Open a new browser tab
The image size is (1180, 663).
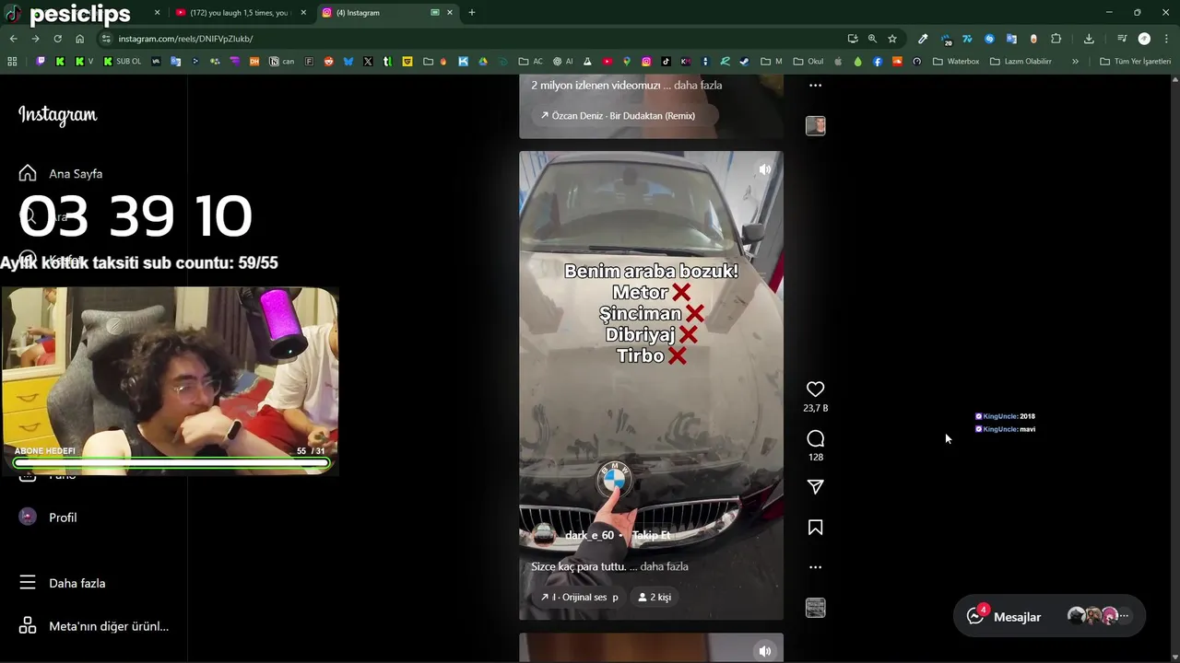pos(472,13)
